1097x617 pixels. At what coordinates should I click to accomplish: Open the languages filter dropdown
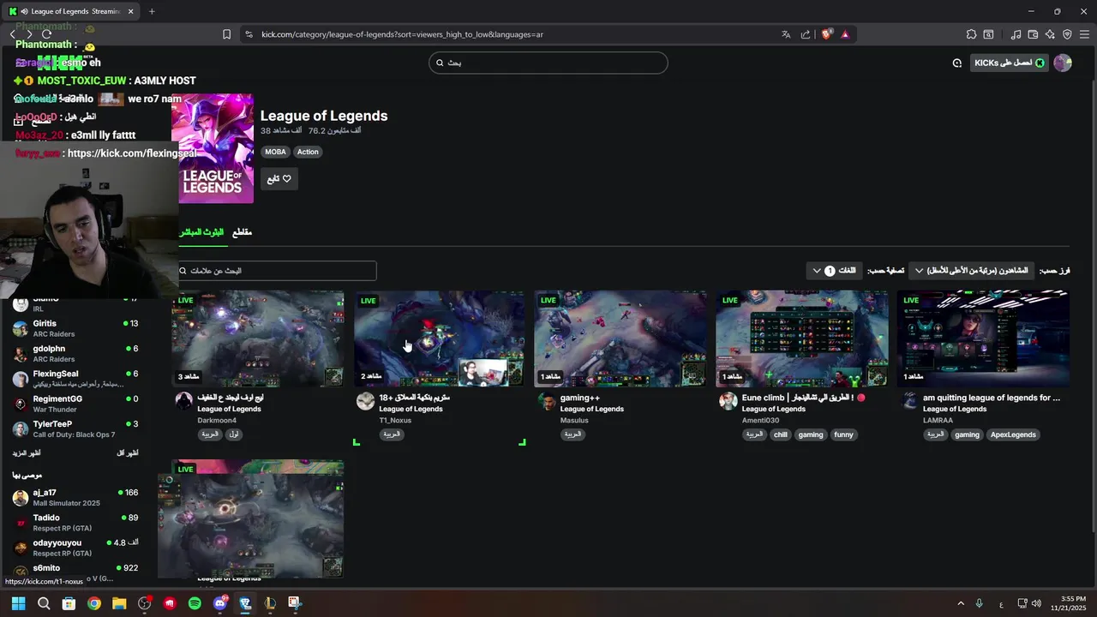pyautogui.click(x=836, y=271)
